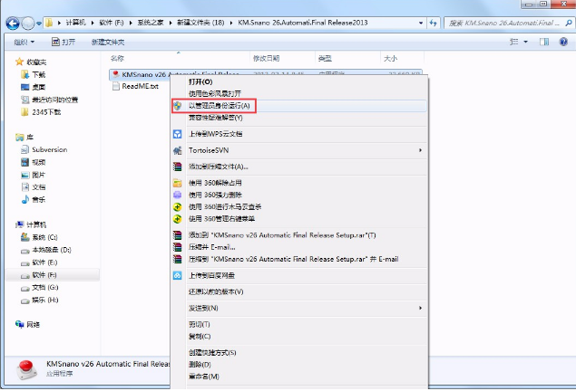Select the ReadME.txt file
Image resolution: width=576 pixels, height=391 pixels.
pos(140,86)
